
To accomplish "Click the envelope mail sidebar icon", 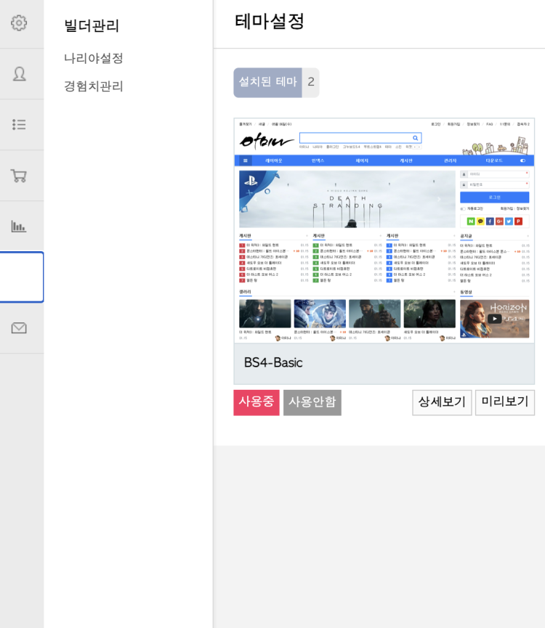I will click(x=19, y=328).
